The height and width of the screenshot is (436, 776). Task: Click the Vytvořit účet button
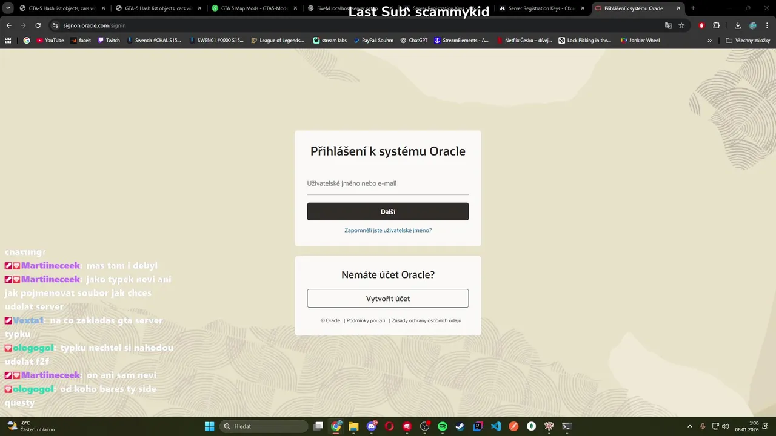(x=388, y=299)
